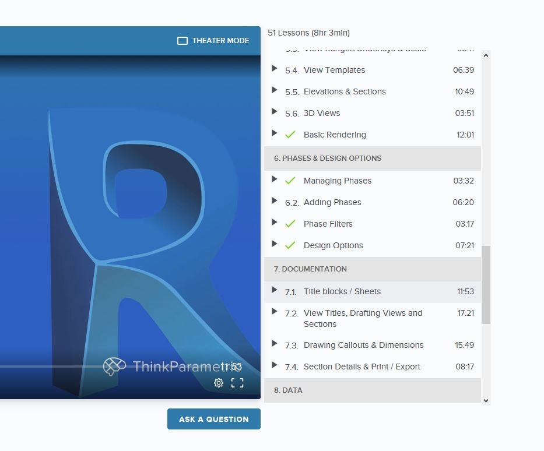Viewport: 544px width, 451px height.
Task: Click the scrollbar up arrow
Action: pyautogui.click(x=486, y=55)
